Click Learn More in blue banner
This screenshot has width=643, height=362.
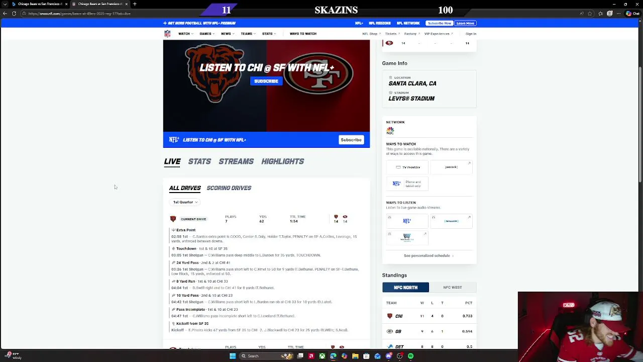(465, 23)
